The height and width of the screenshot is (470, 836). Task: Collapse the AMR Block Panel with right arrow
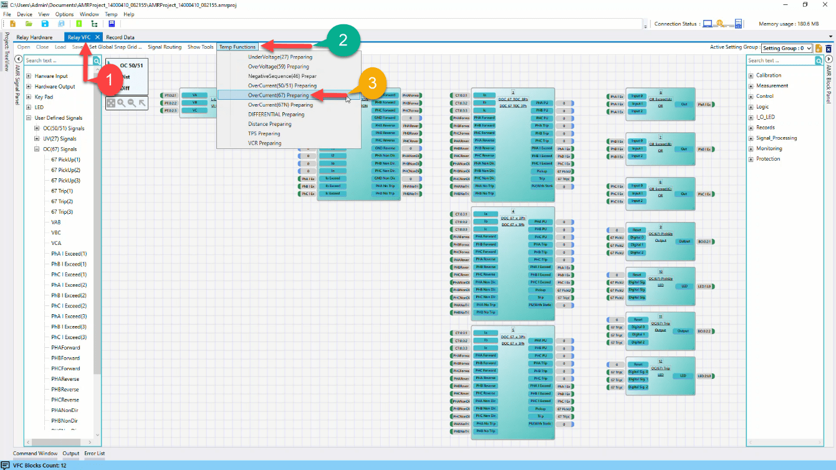[828, 59]
